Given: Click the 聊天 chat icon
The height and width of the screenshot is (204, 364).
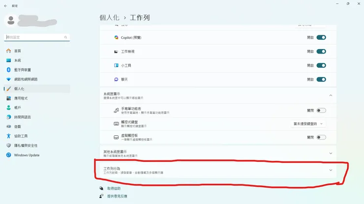Looking at the screenshot, I should [116, 79].
